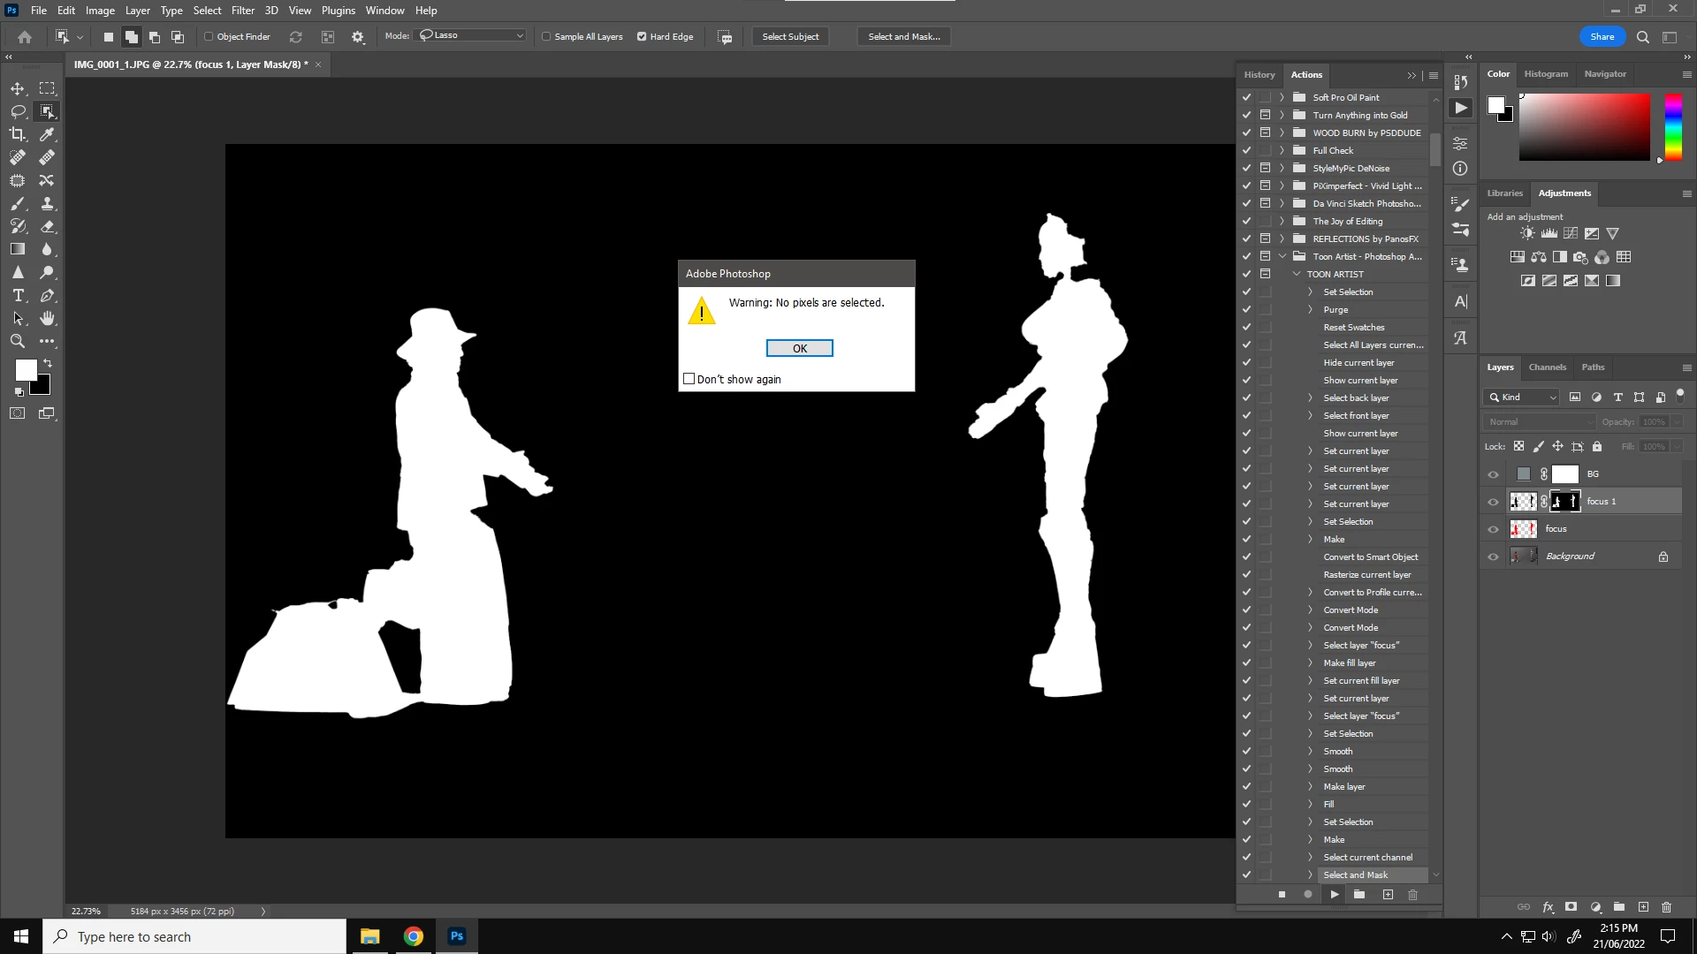The image size is (1697, 954).
Task: Click the Select Subject button
Action: point(790,36)
